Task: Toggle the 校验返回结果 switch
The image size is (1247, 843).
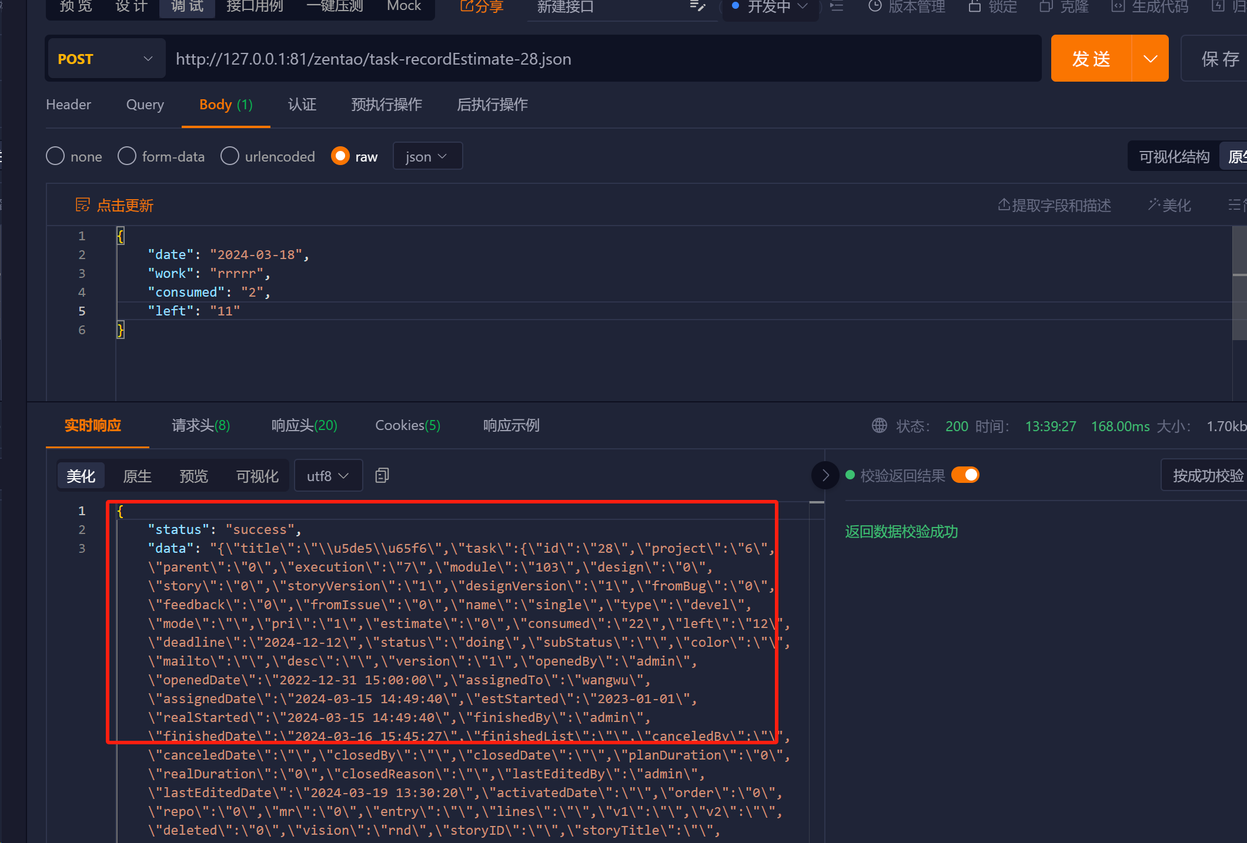Action: tap(965, 475)
